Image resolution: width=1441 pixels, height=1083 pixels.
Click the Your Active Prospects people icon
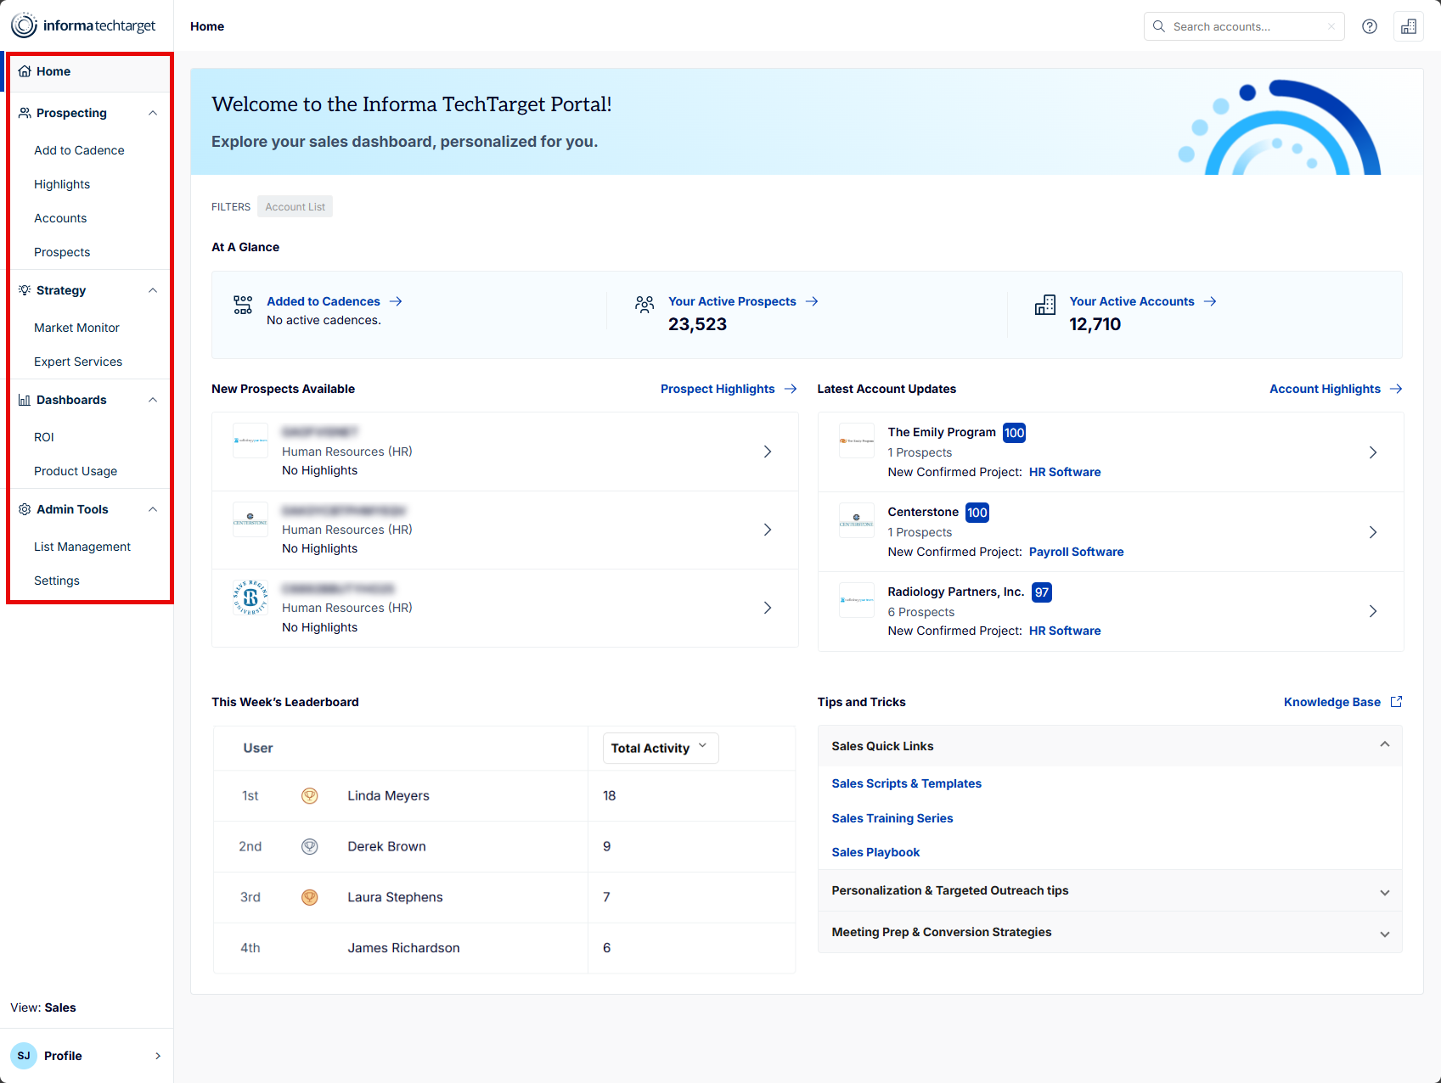[645, 304]
